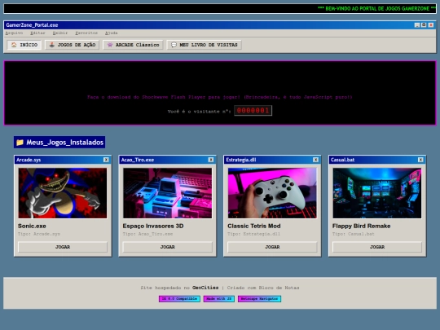Screen dimensions: 440x330
Task: Click the house icon on INÍCIO button
Action: pos(14,45)
